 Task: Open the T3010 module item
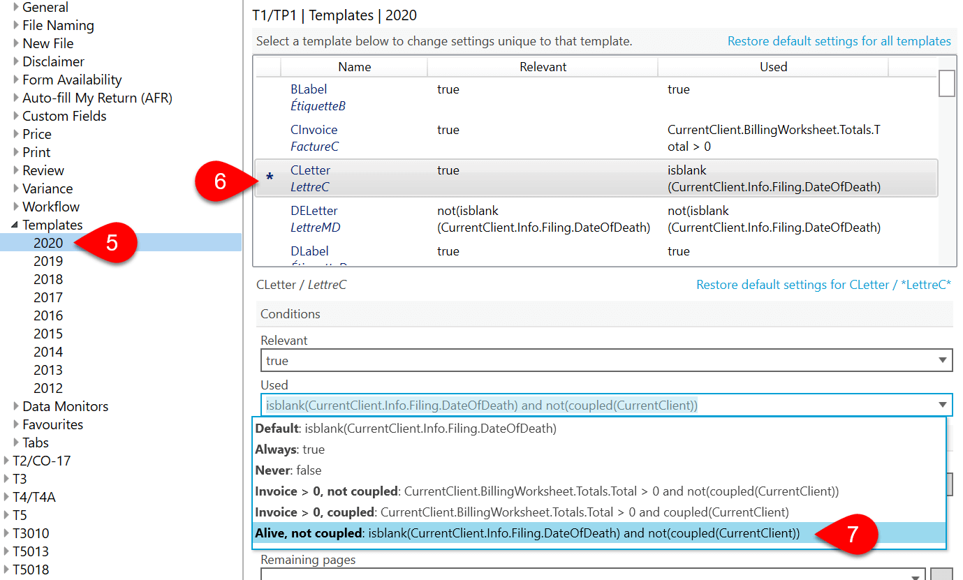click(x=31, y=533)
